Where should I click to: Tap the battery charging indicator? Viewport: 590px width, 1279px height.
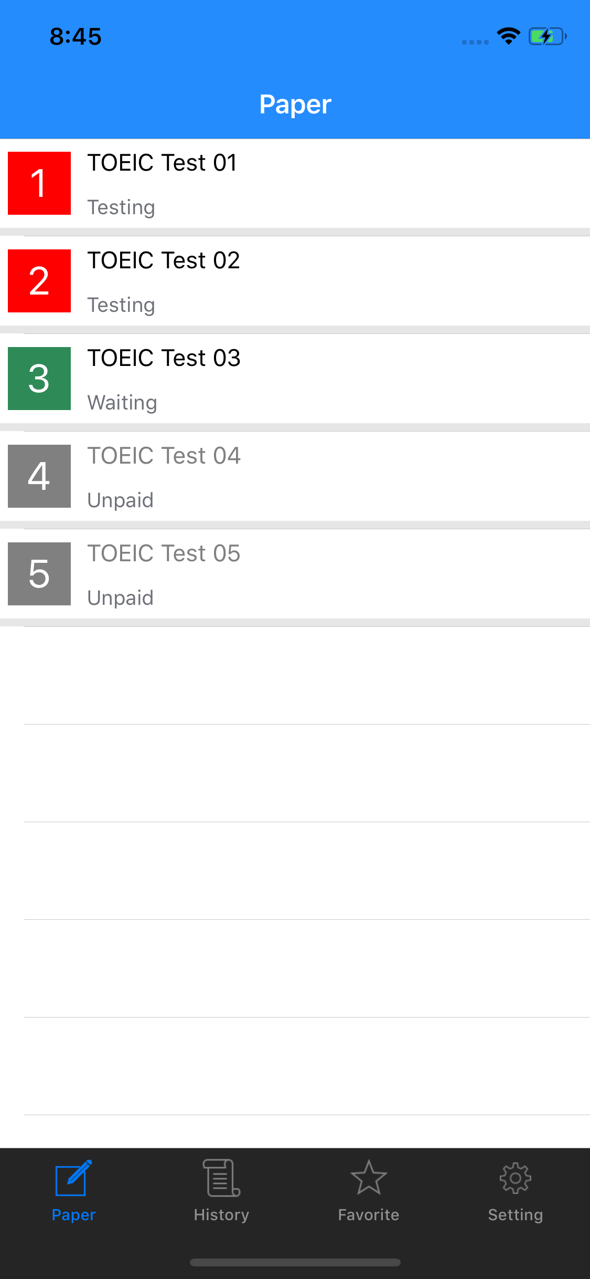(547, 36)
